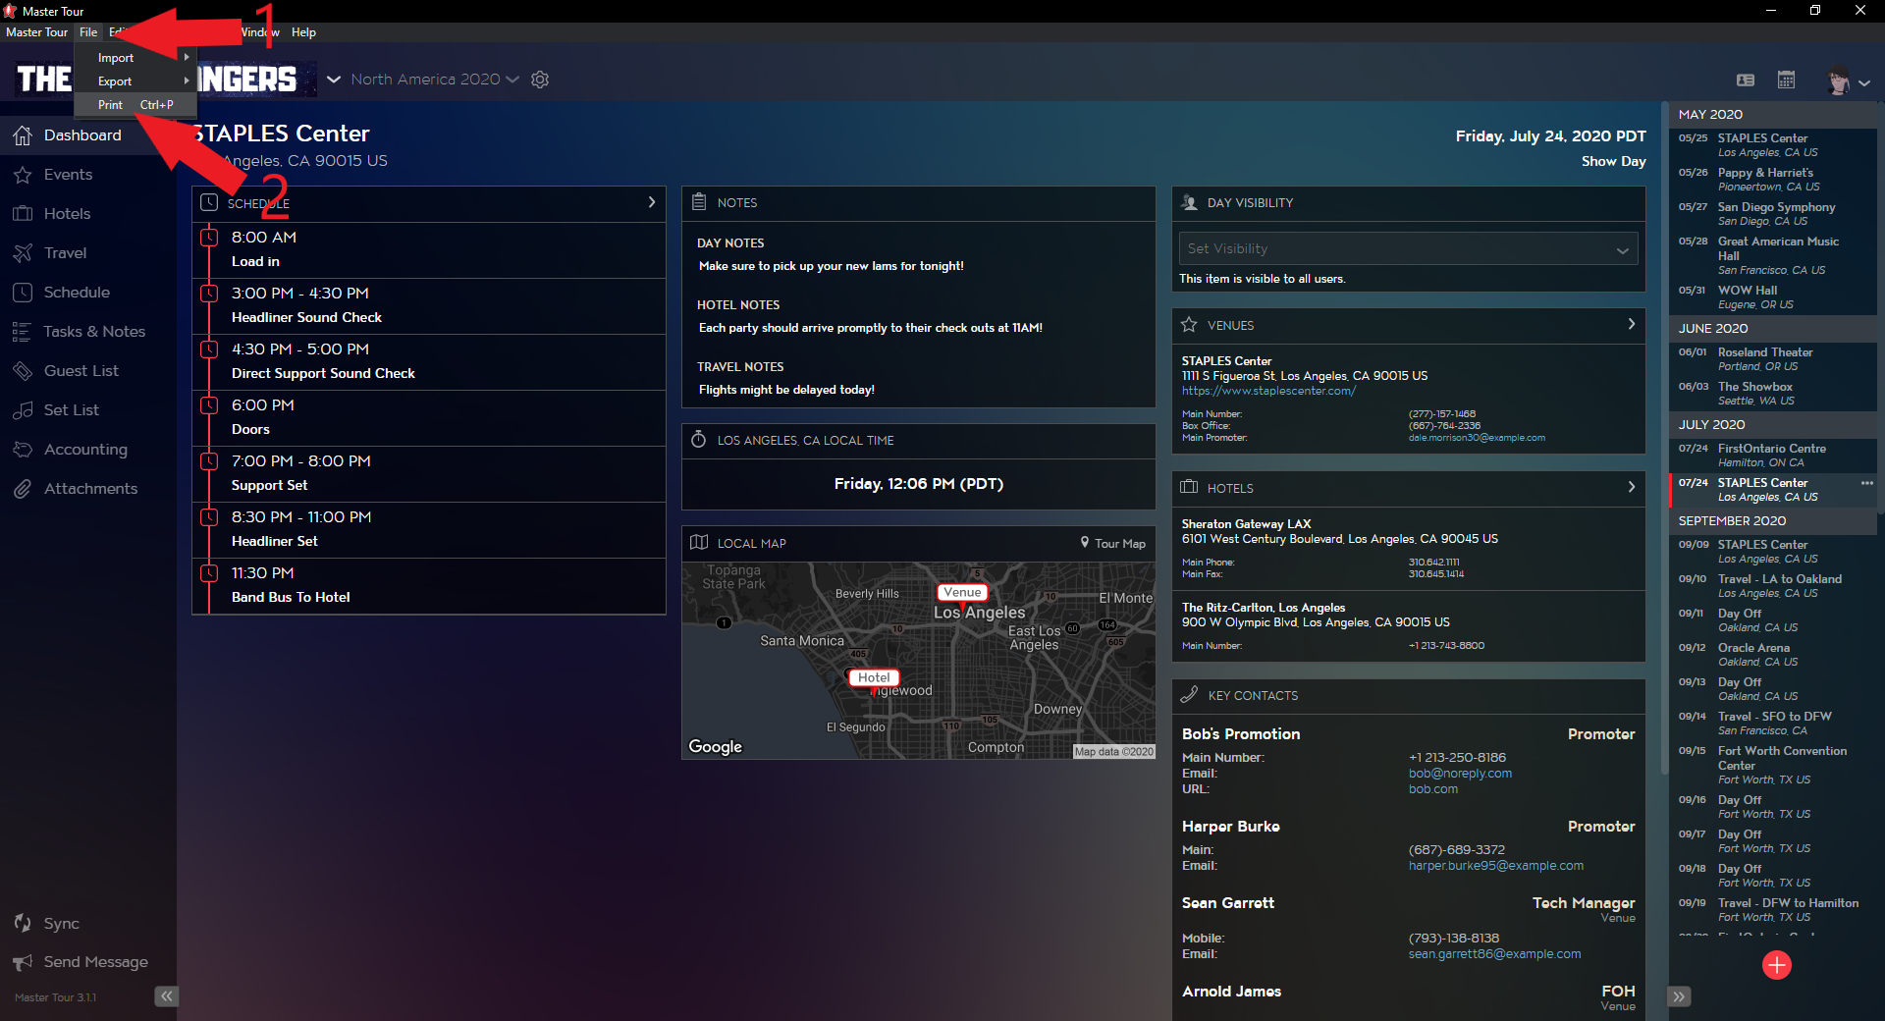The height and width of the screenshot is (1021, 1885).
Task: Click clock icon for 8:00 AM Load in
Action: coord(209,238)
